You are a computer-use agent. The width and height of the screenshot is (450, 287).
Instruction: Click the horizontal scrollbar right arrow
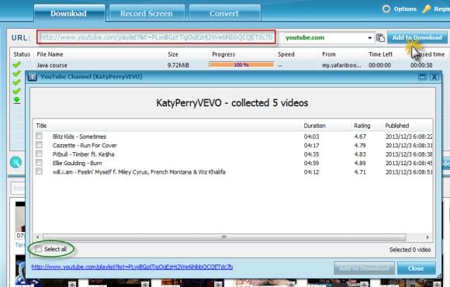pyautogui.click(x=427, y=237)
